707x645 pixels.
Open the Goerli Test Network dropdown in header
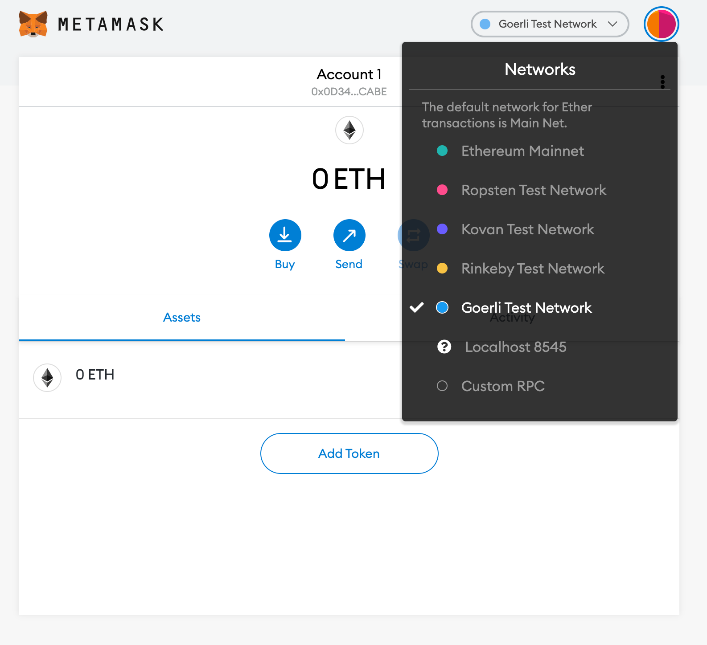point(550,24)
